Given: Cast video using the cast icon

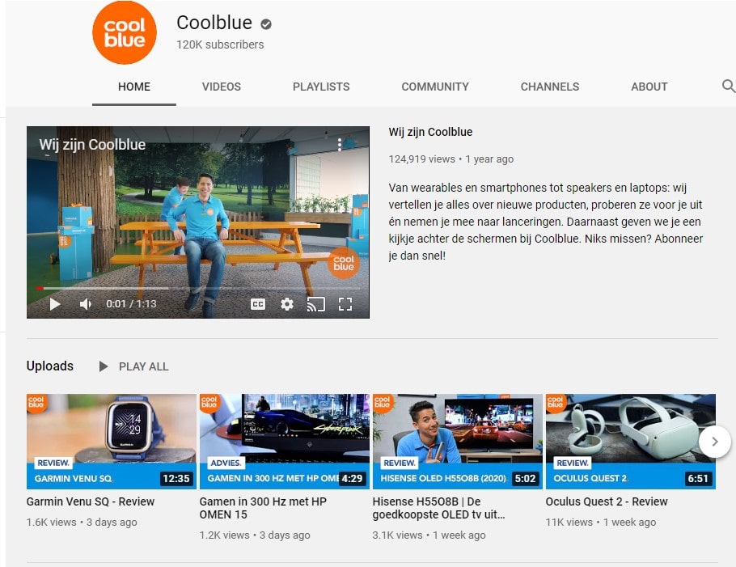Looking at the screenshot, I should click(316, 304).
